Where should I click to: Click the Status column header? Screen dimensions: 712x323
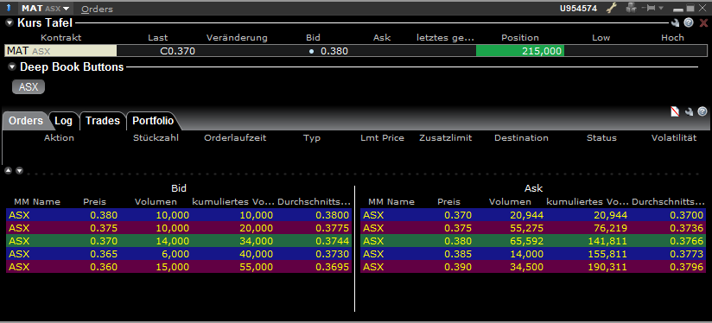(x=601, y=138)
